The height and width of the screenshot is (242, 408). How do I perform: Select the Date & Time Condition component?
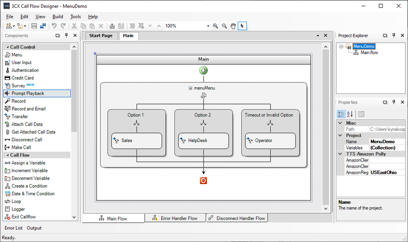coord(36,194)
